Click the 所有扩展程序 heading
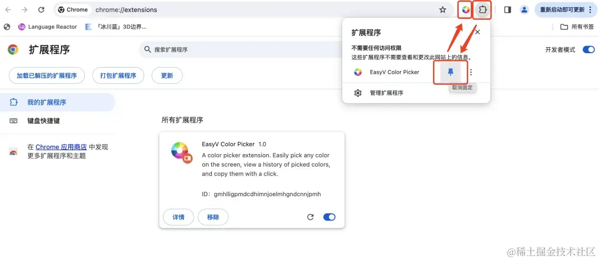The image size is (599, 261). click(x=182, y=120)
